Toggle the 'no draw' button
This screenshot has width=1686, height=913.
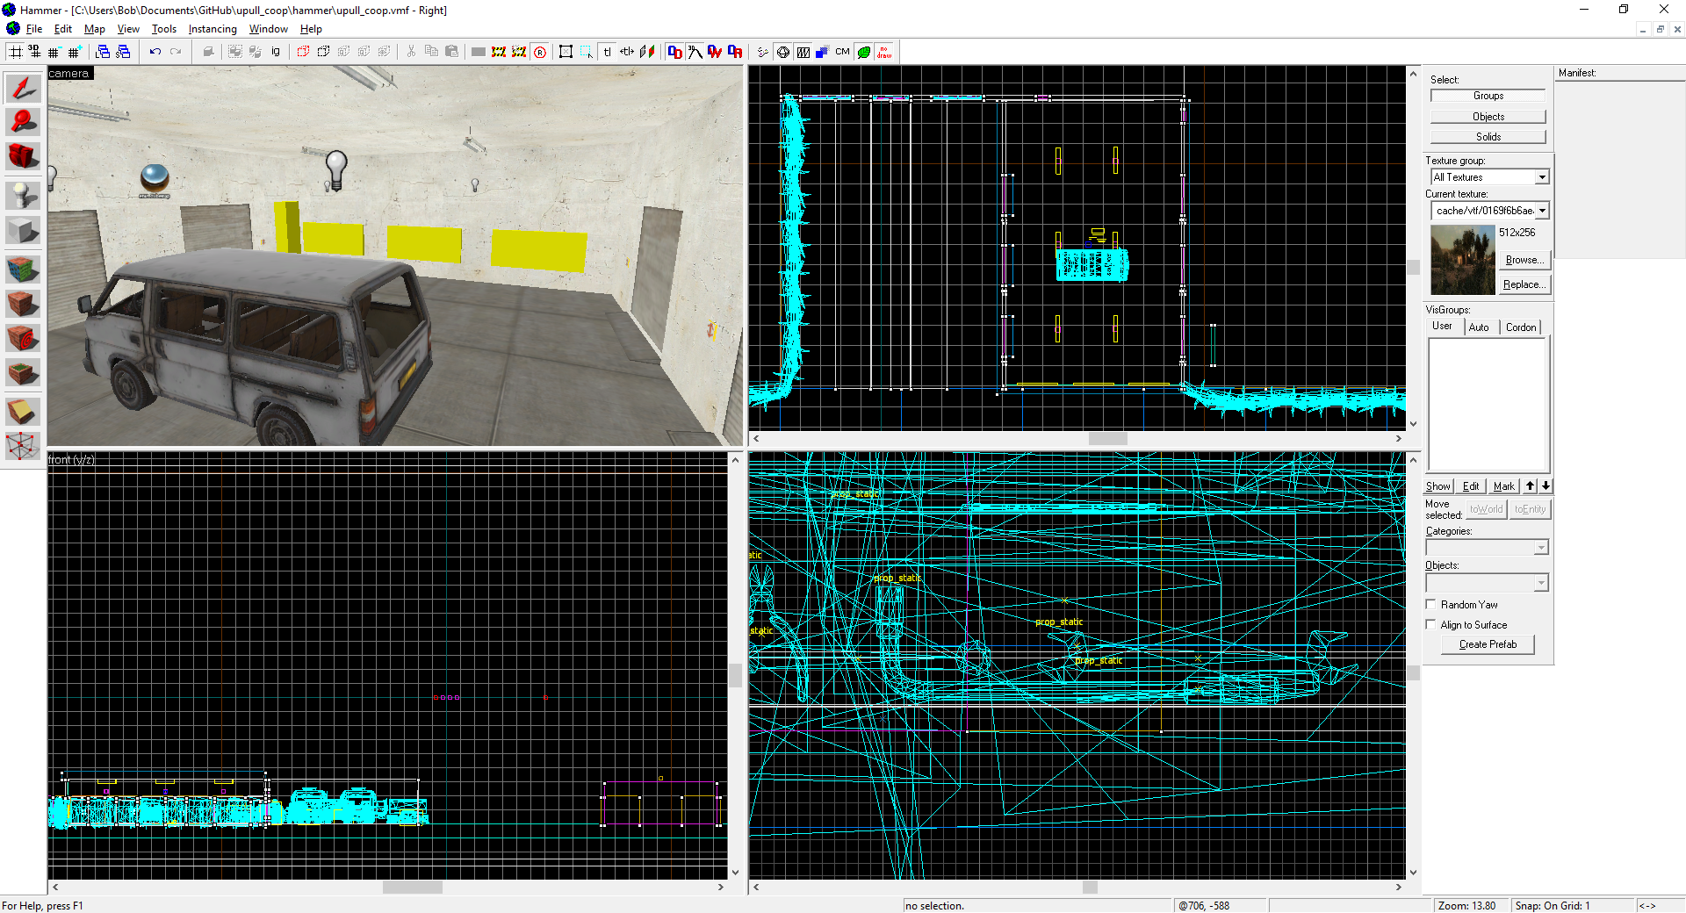(884, 52)
